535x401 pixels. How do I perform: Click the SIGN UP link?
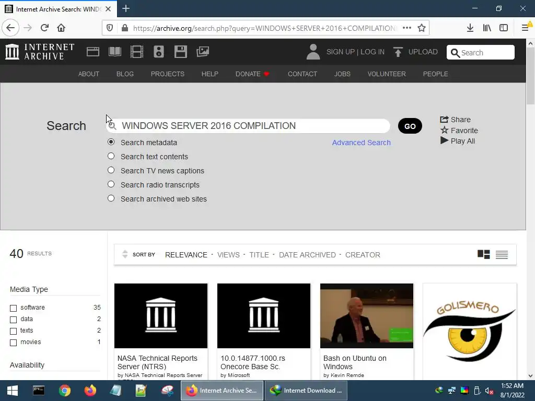click(x=341, y=52)
